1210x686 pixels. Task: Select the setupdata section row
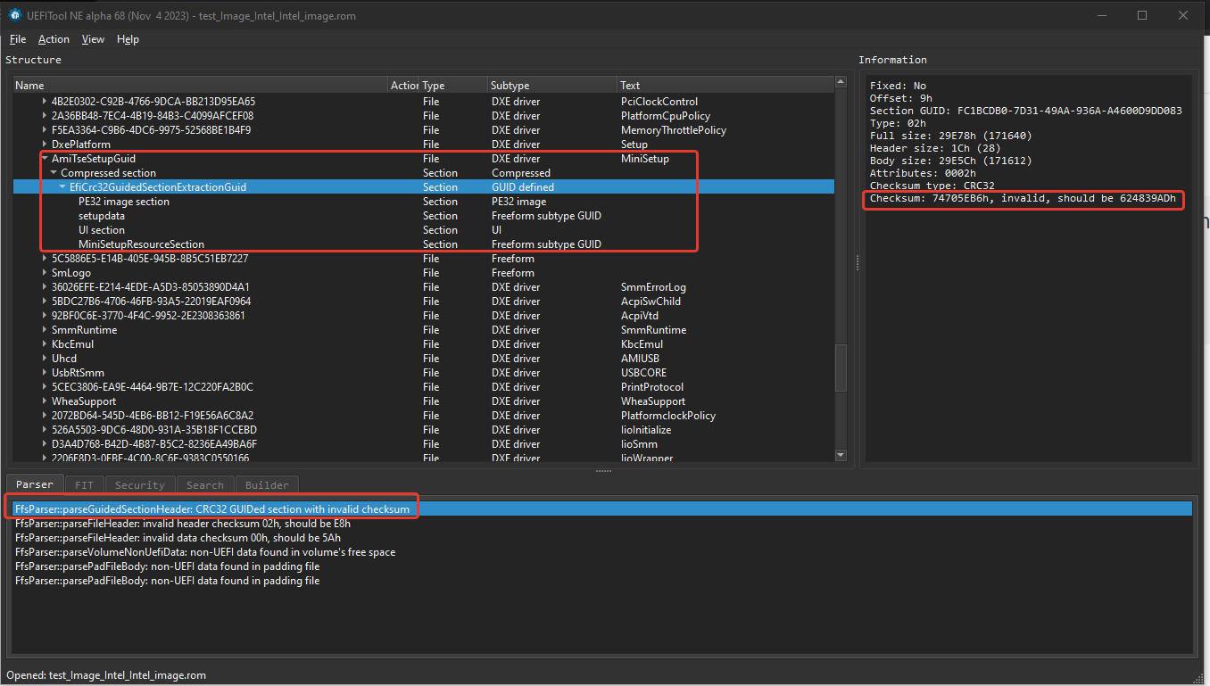point(424,216)
